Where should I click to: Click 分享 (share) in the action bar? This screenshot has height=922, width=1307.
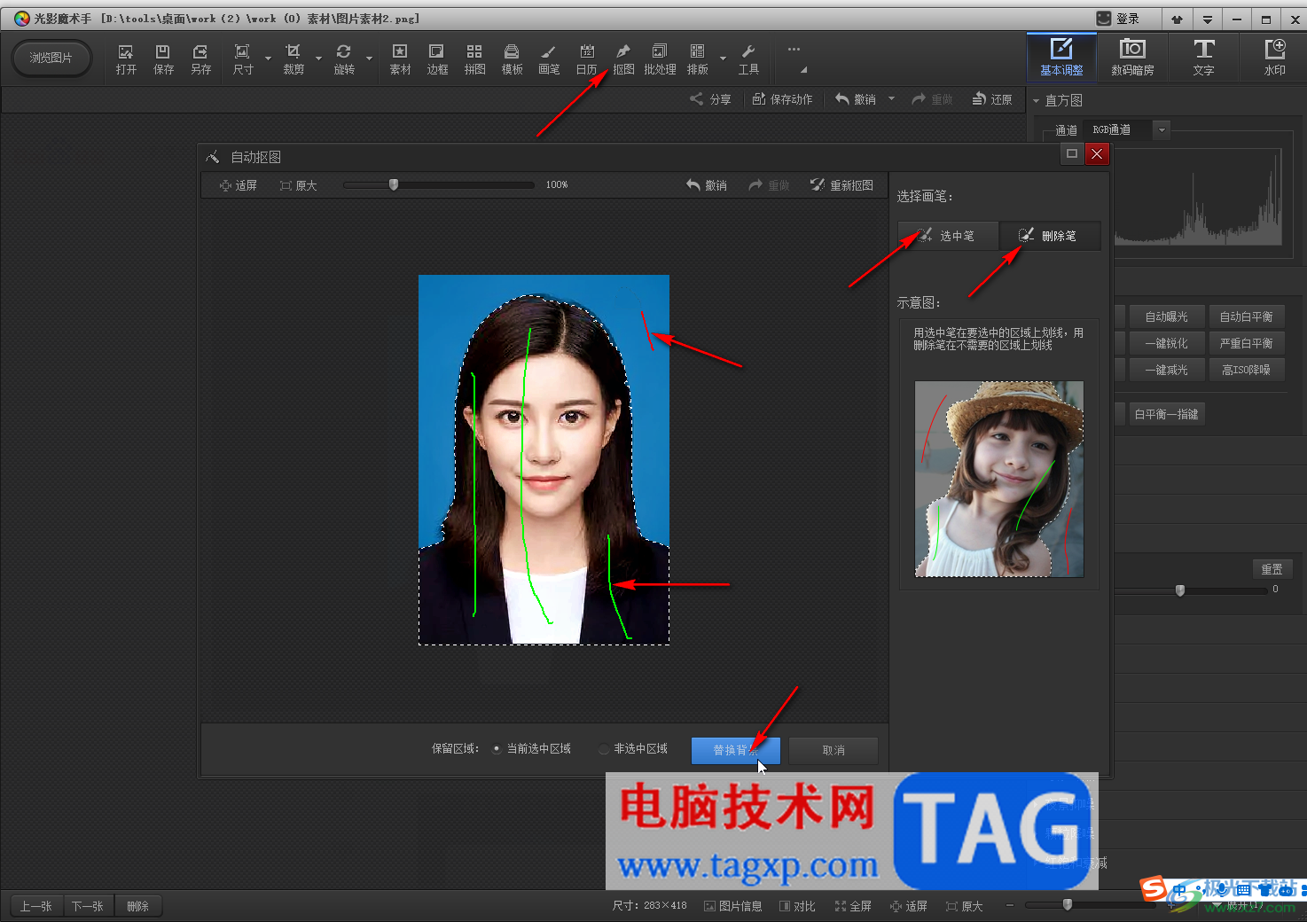tap(711, 99)
